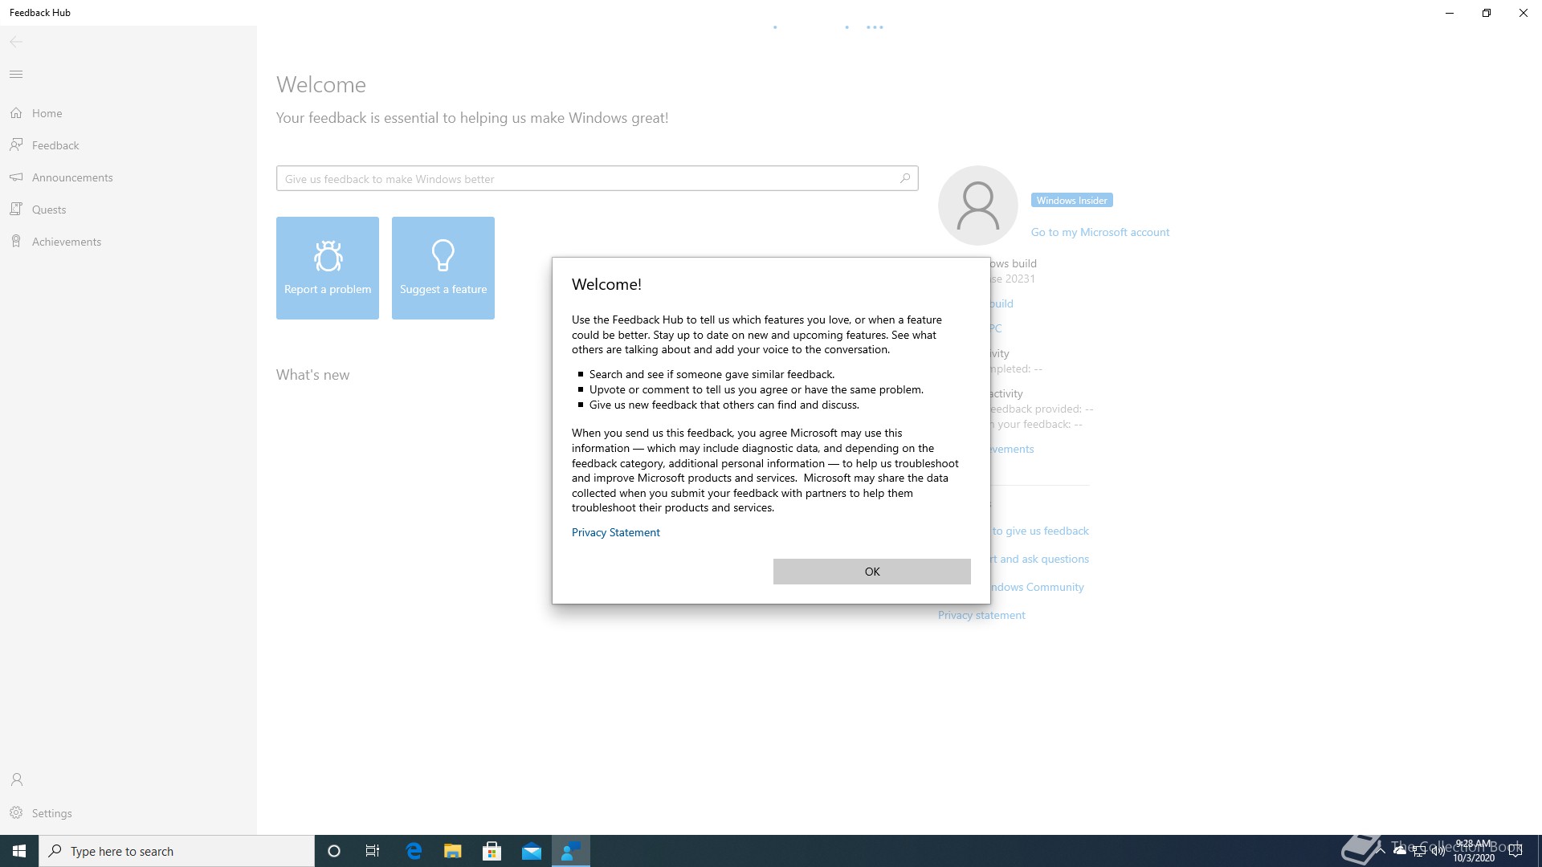
Task: Click the taskbar clock and date
Action: (1474, 851)
